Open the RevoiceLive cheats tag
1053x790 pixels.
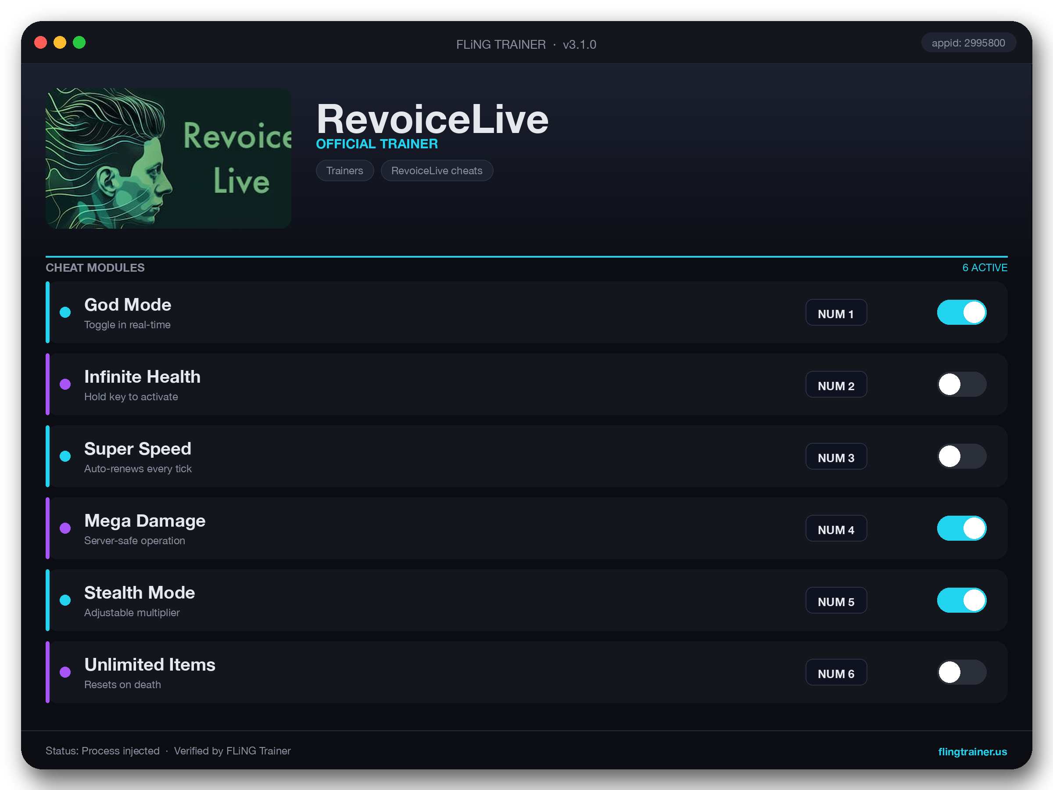click(437, 170)
